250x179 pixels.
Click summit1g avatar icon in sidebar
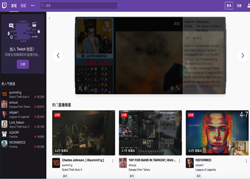pyautogui.click(x=4, y=95)
